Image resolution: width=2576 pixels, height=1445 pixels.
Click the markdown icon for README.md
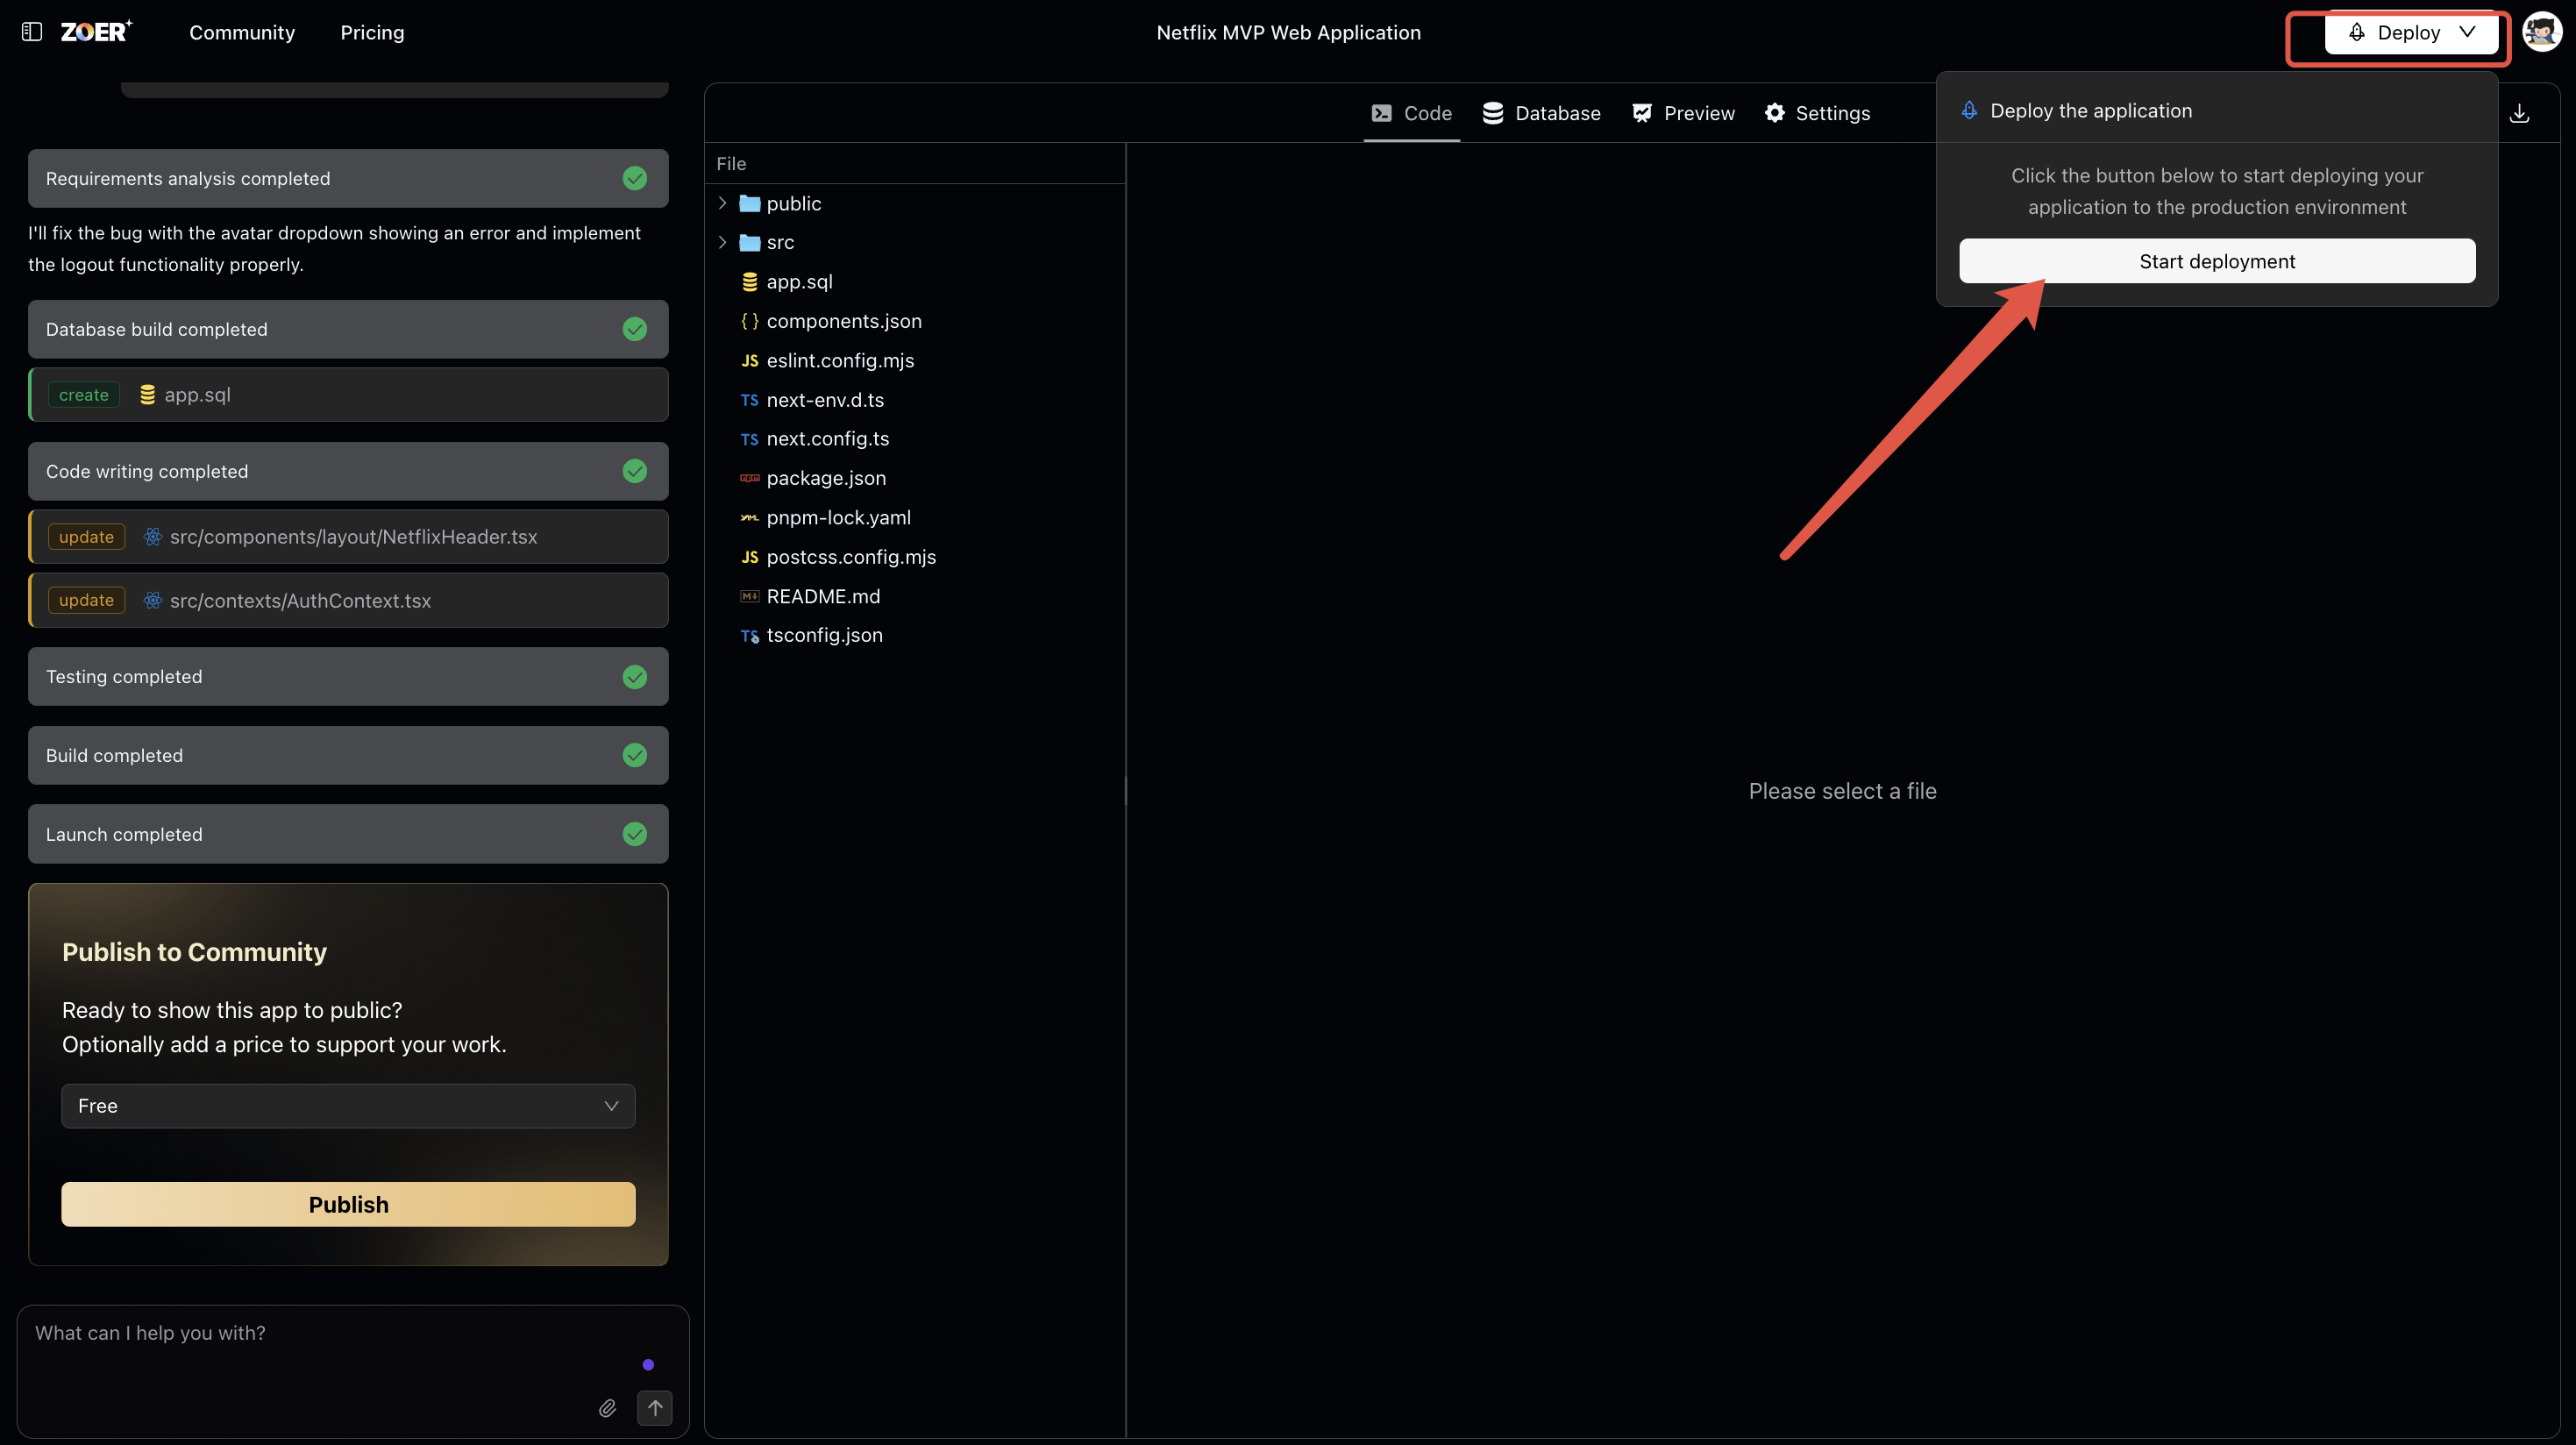tap(749, 596)
